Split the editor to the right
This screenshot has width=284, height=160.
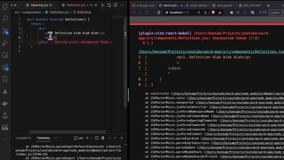115,5
